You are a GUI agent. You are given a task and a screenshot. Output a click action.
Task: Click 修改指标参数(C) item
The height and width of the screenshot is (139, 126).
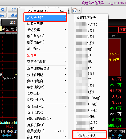tap(46, 119)
